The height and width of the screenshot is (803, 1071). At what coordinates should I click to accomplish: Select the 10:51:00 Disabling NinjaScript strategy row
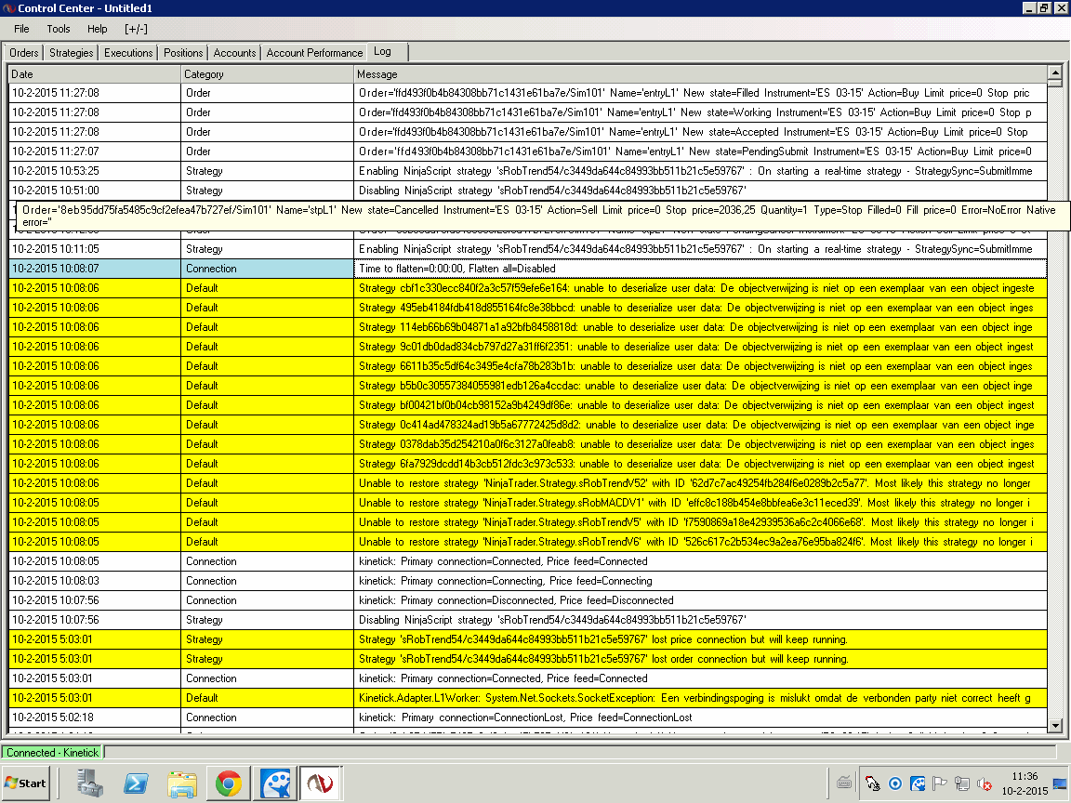coord(528,191)
